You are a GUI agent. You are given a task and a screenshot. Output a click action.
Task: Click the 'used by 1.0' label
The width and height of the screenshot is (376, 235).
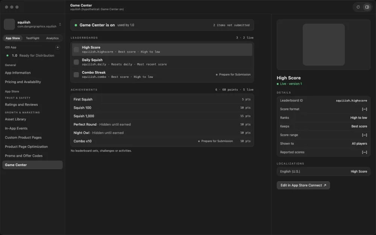point(126,25)
